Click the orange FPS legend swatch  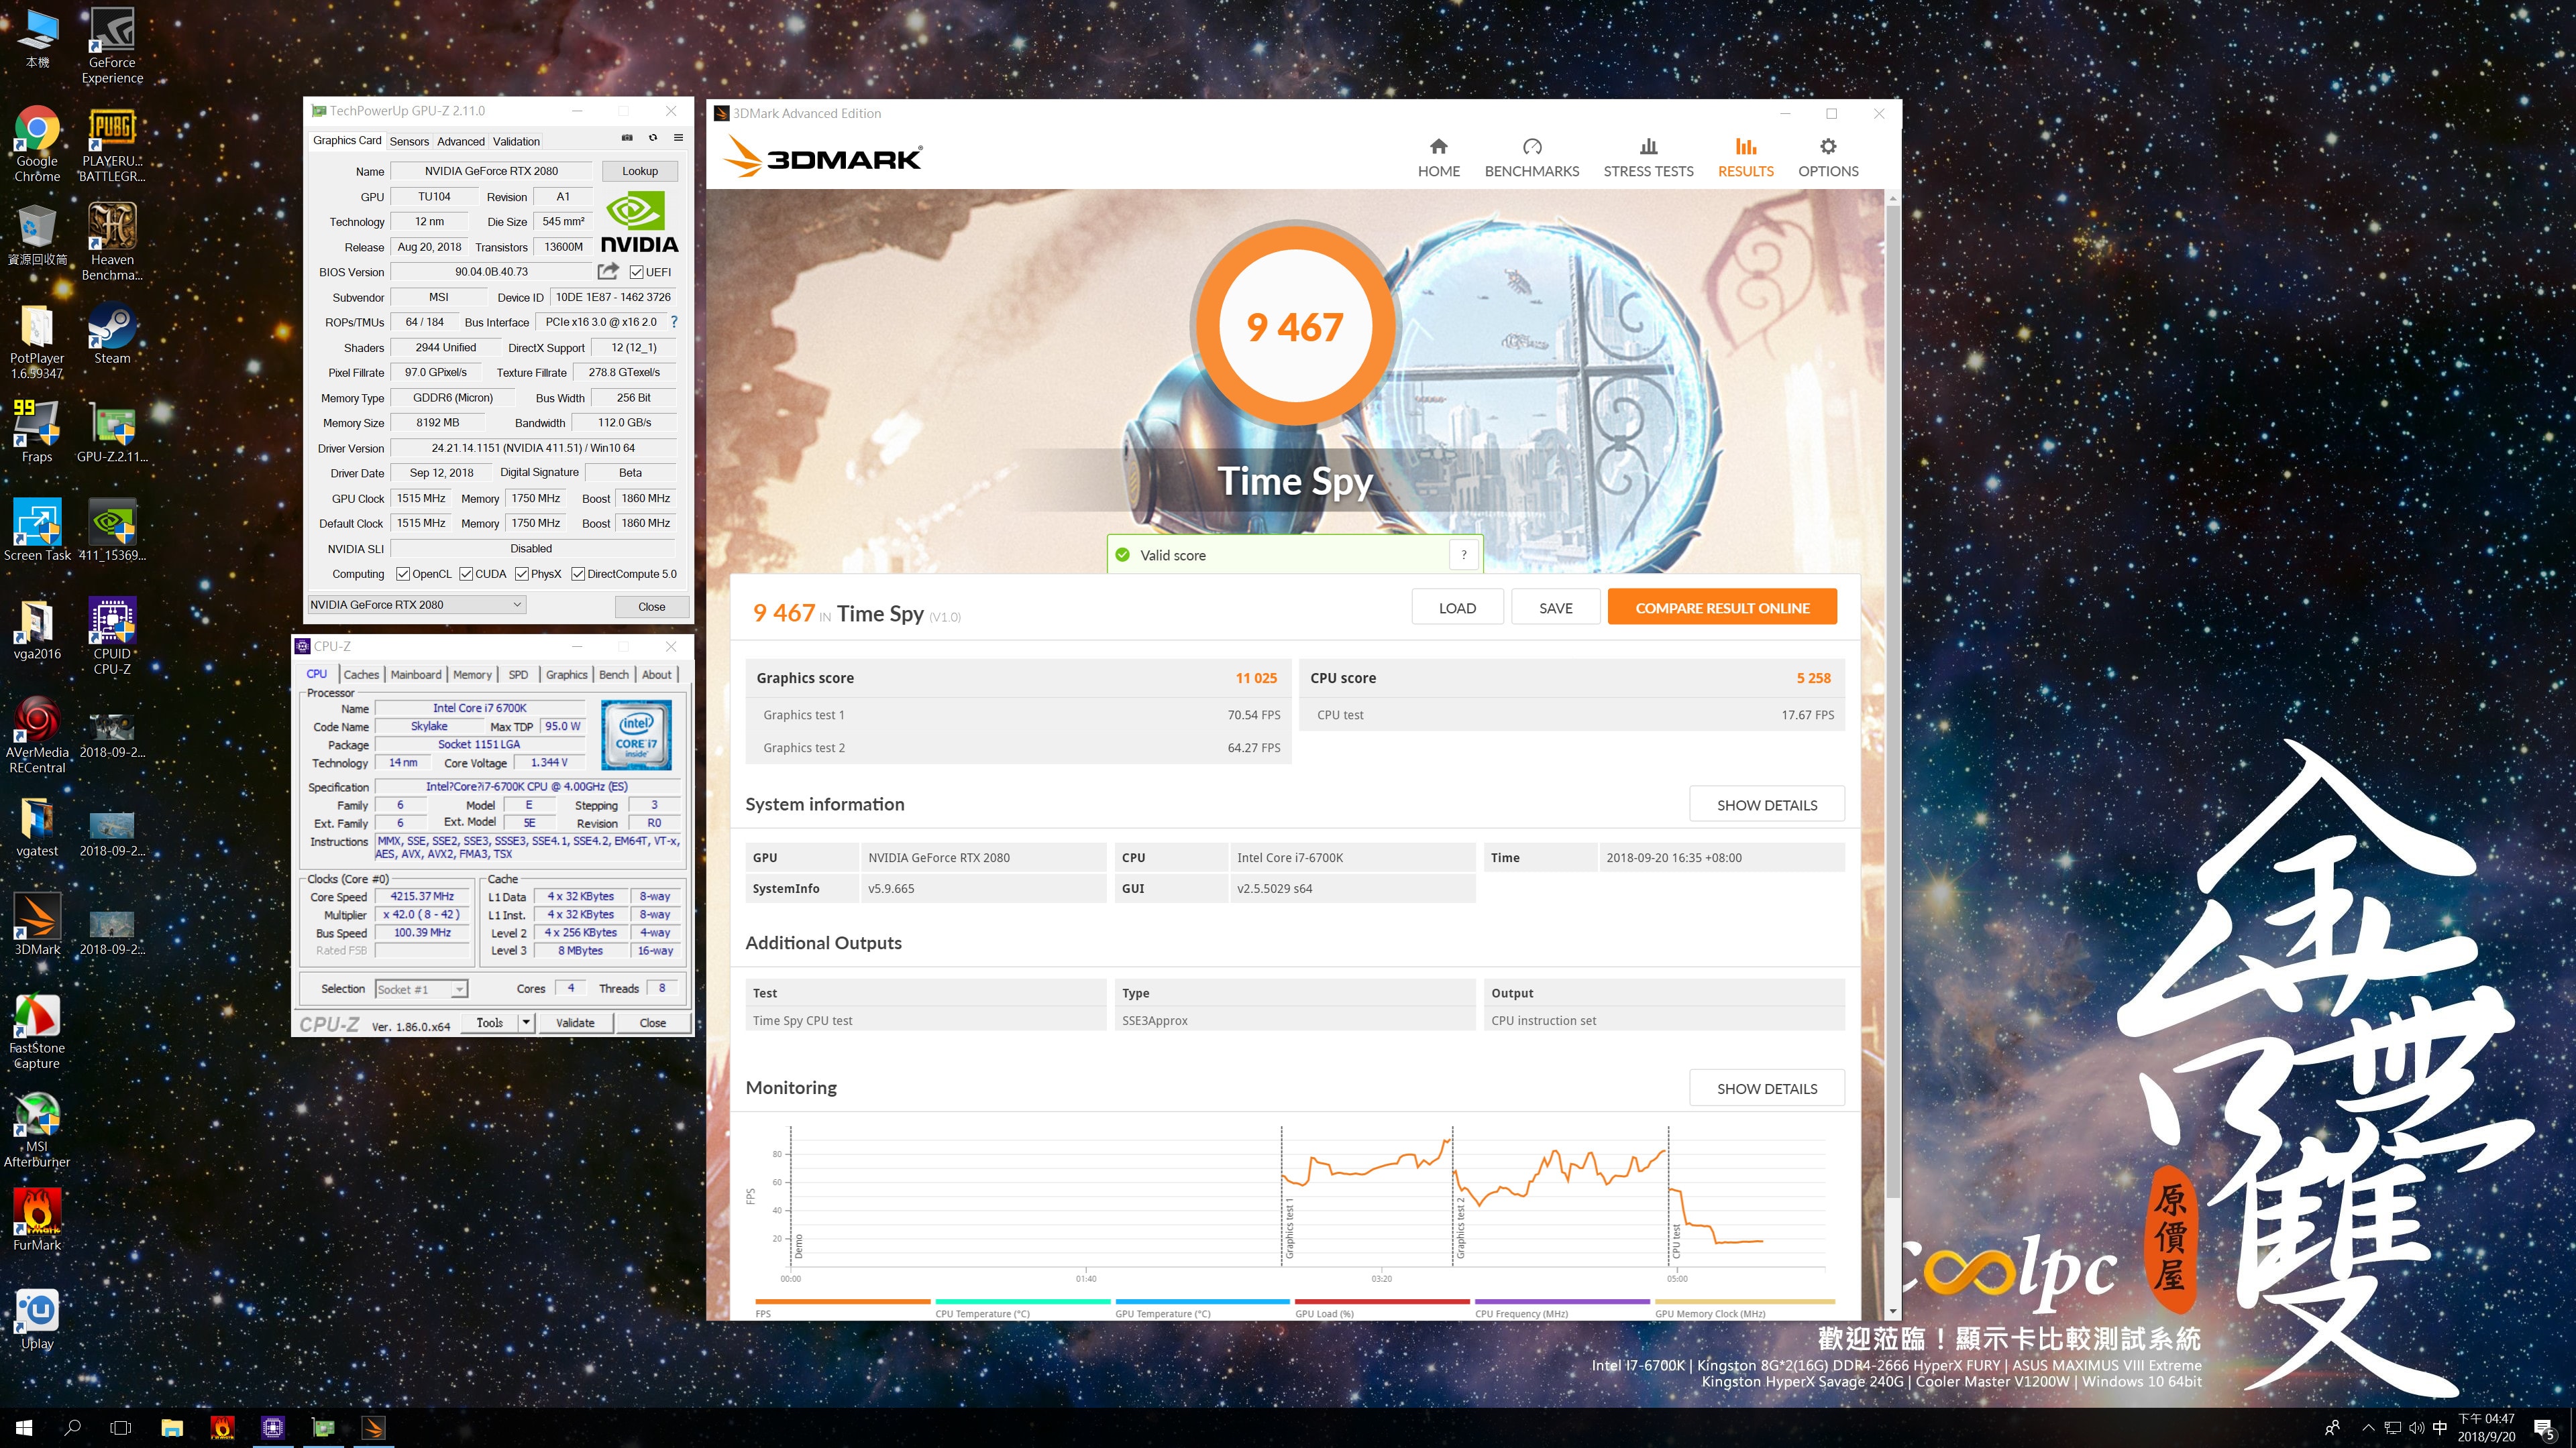pyautogui.click(x=843, y=1301)
